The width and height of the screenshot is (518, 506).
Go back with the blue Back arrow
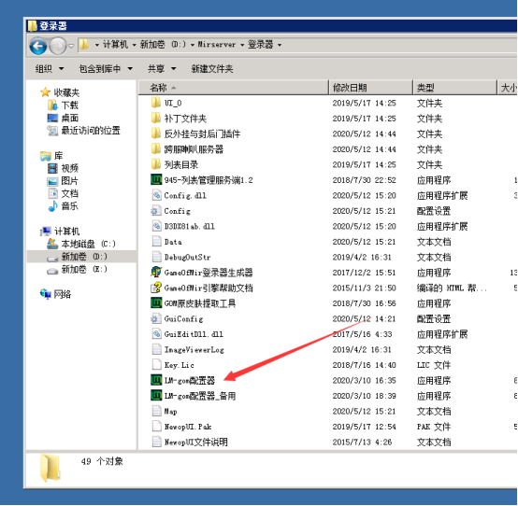[x=37, y=46]
